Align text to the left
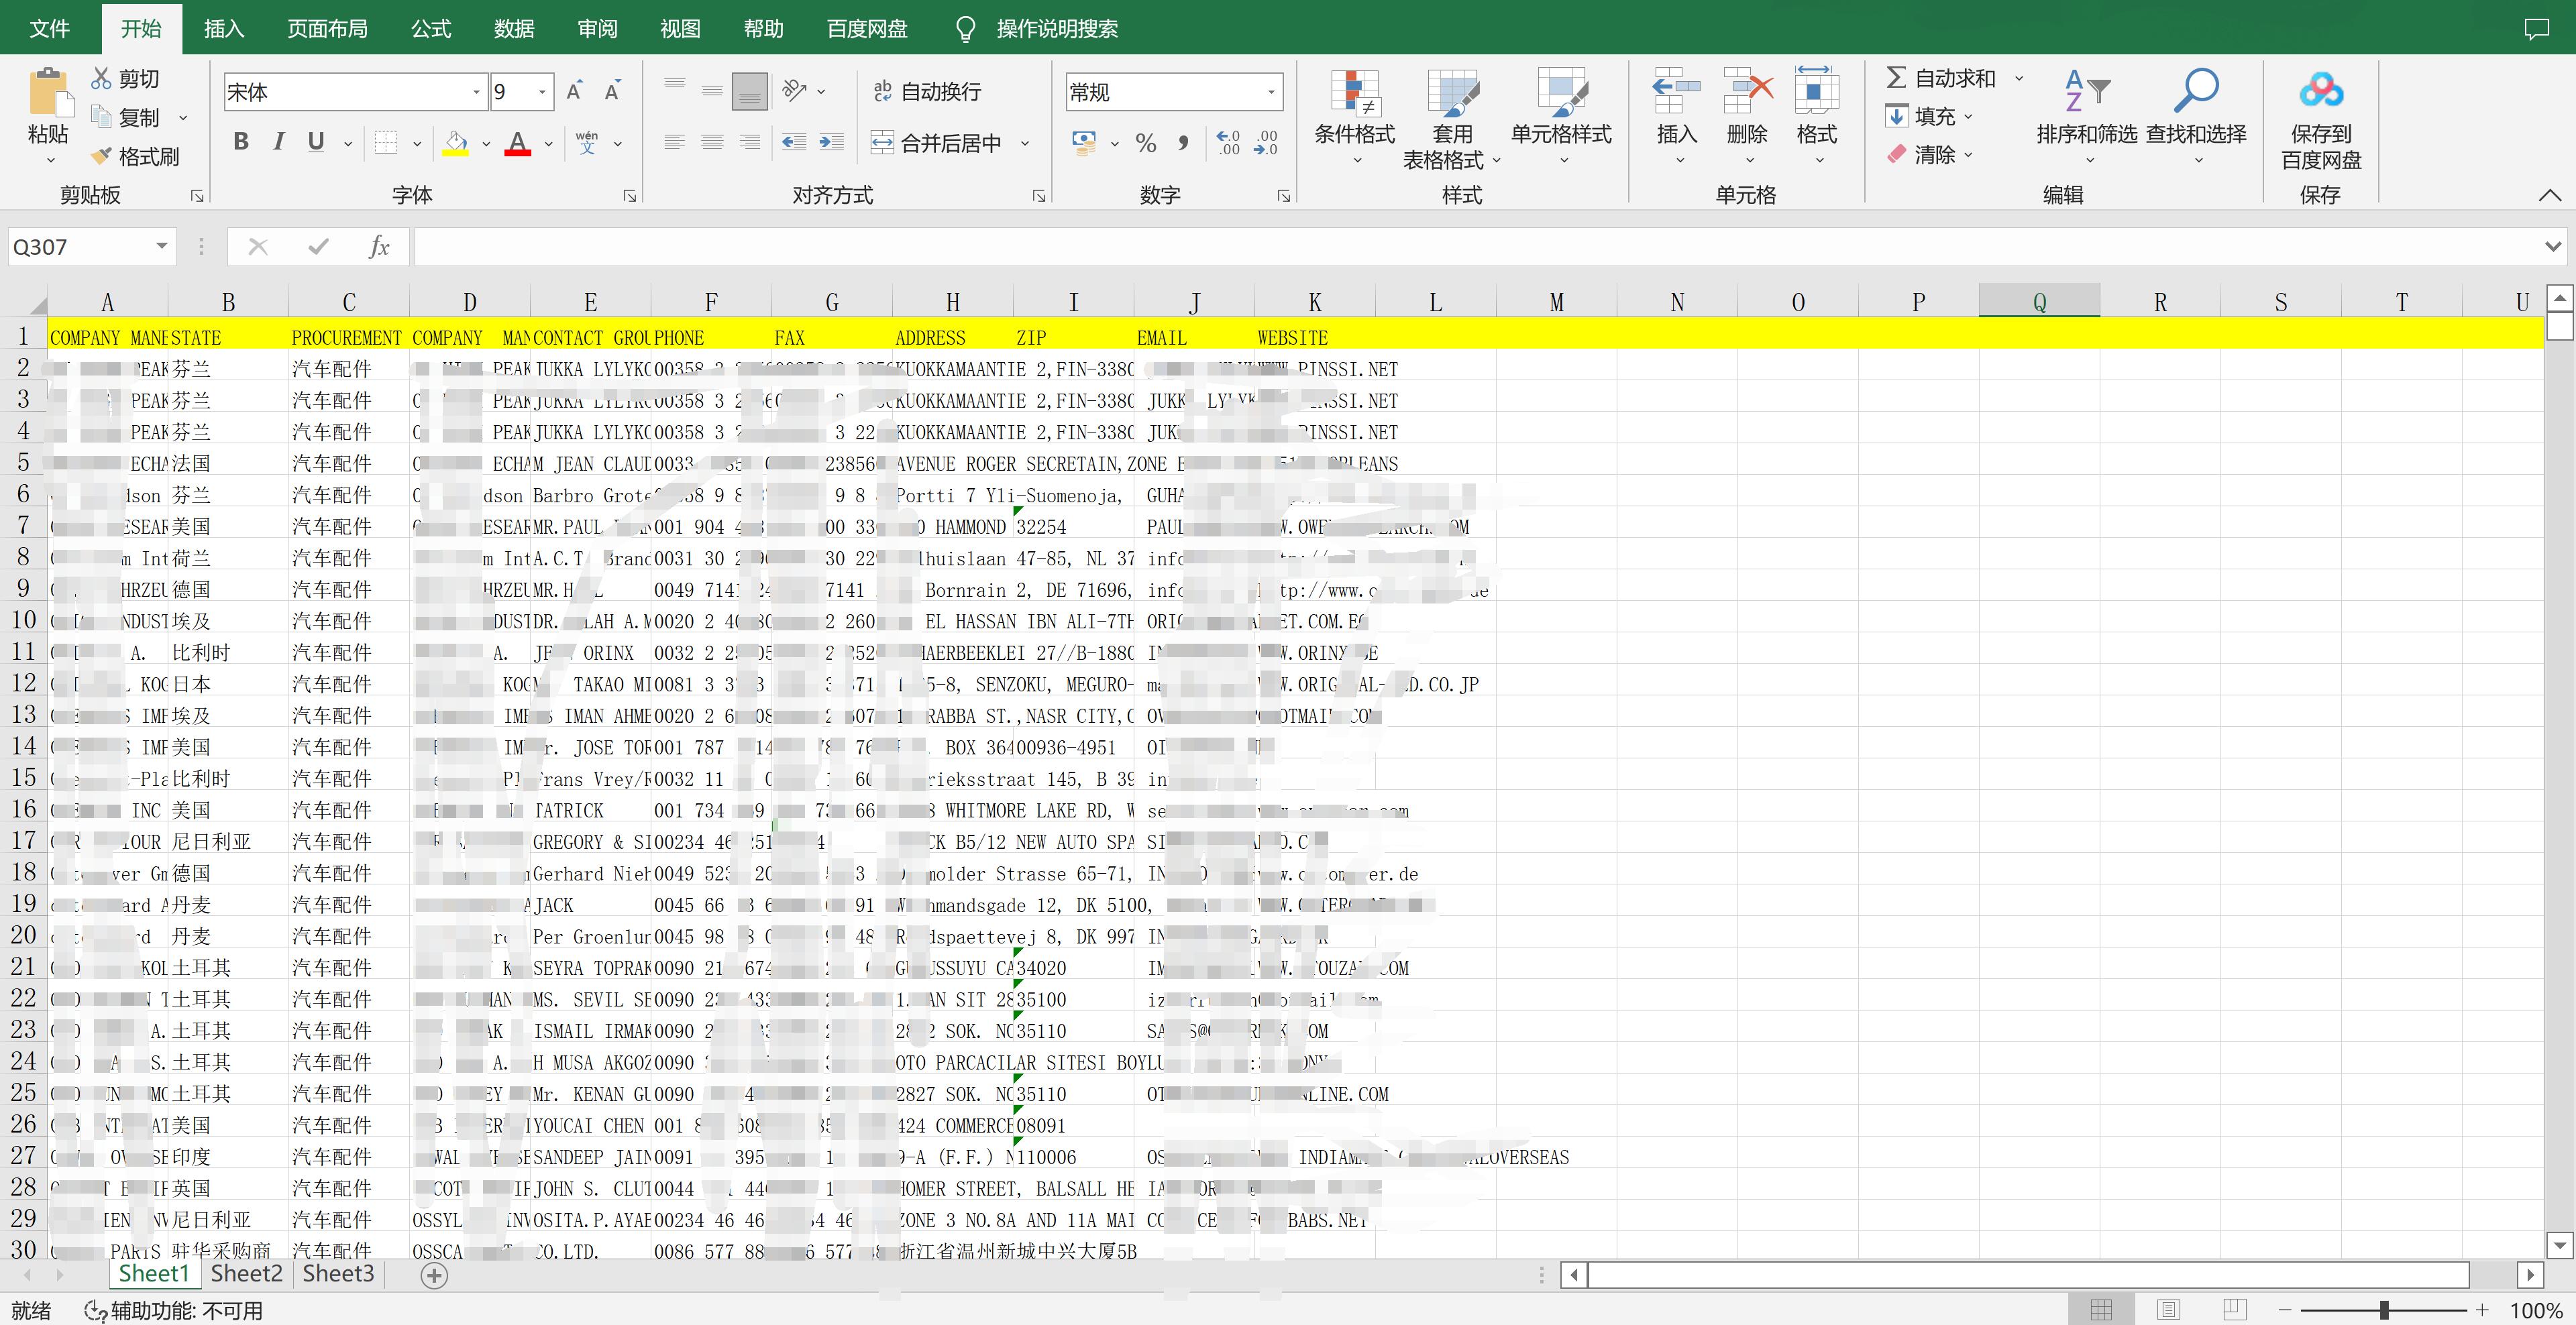2576x1325 pixels. click(x=675, y=143)
